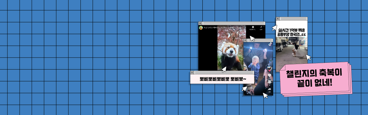
Task: Open creator profile picture on TikTok video
Action: 269,68
